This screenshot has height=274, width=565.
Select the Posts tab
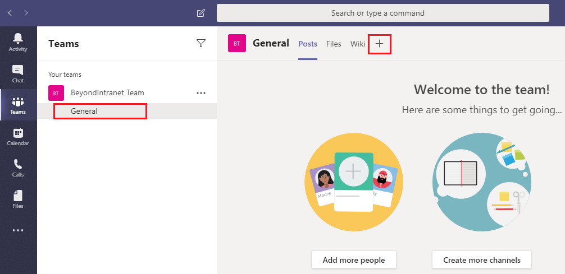coord(308,44)
